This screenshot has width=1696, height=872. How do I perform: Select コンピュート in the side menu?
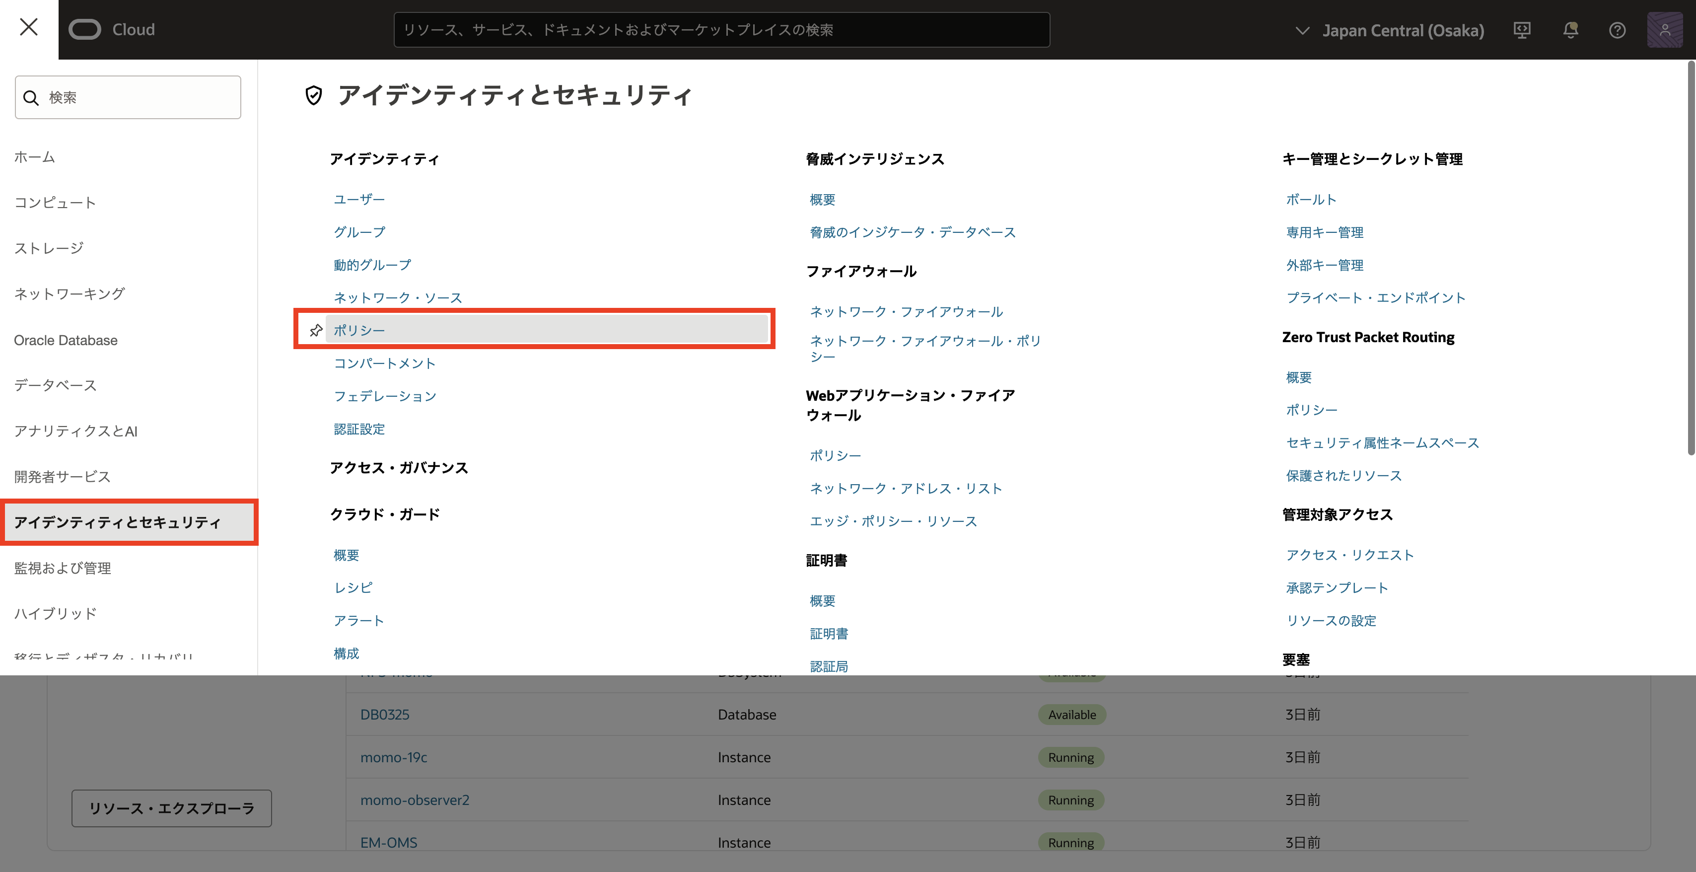pos(55,203)
